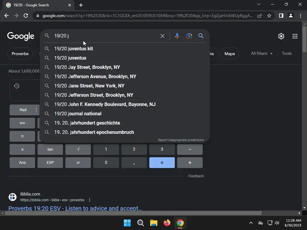307x230 pixels.
Task: Show hidden system tray icons
Action: (x=251, y=223)
